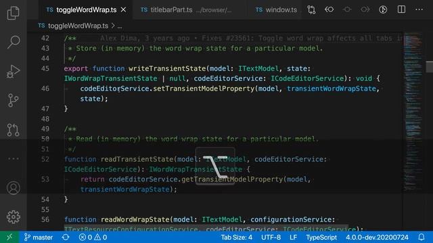Open the Accounts menu
The image size is (433, 243).
click(x=14, y=188)
